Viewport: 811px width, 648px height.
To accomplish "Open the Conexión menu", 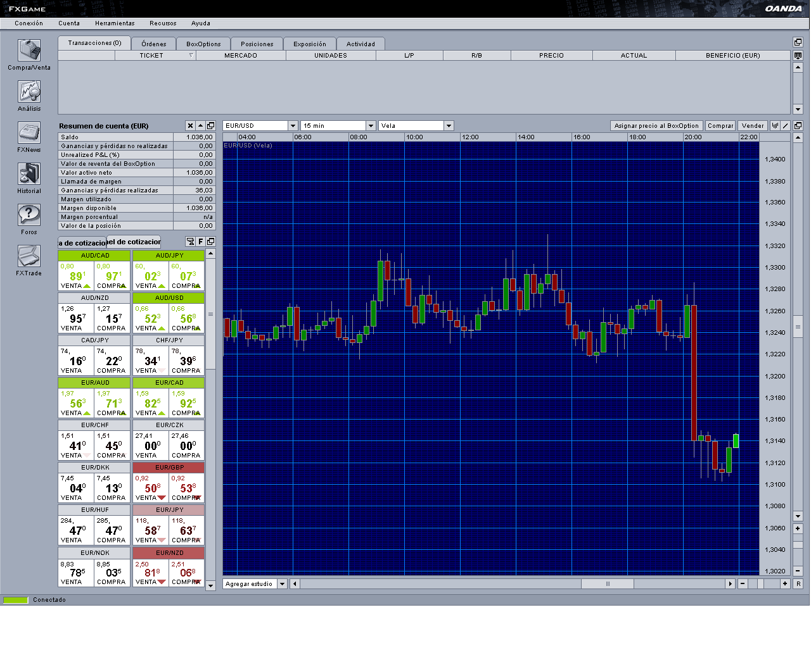I will coord(29,23).
